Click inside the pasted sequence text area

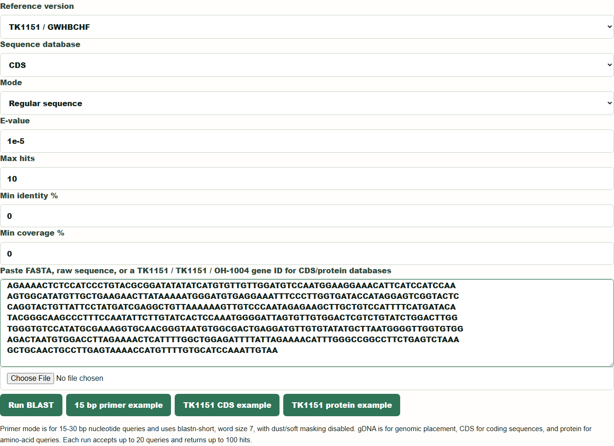coord(307,323)
